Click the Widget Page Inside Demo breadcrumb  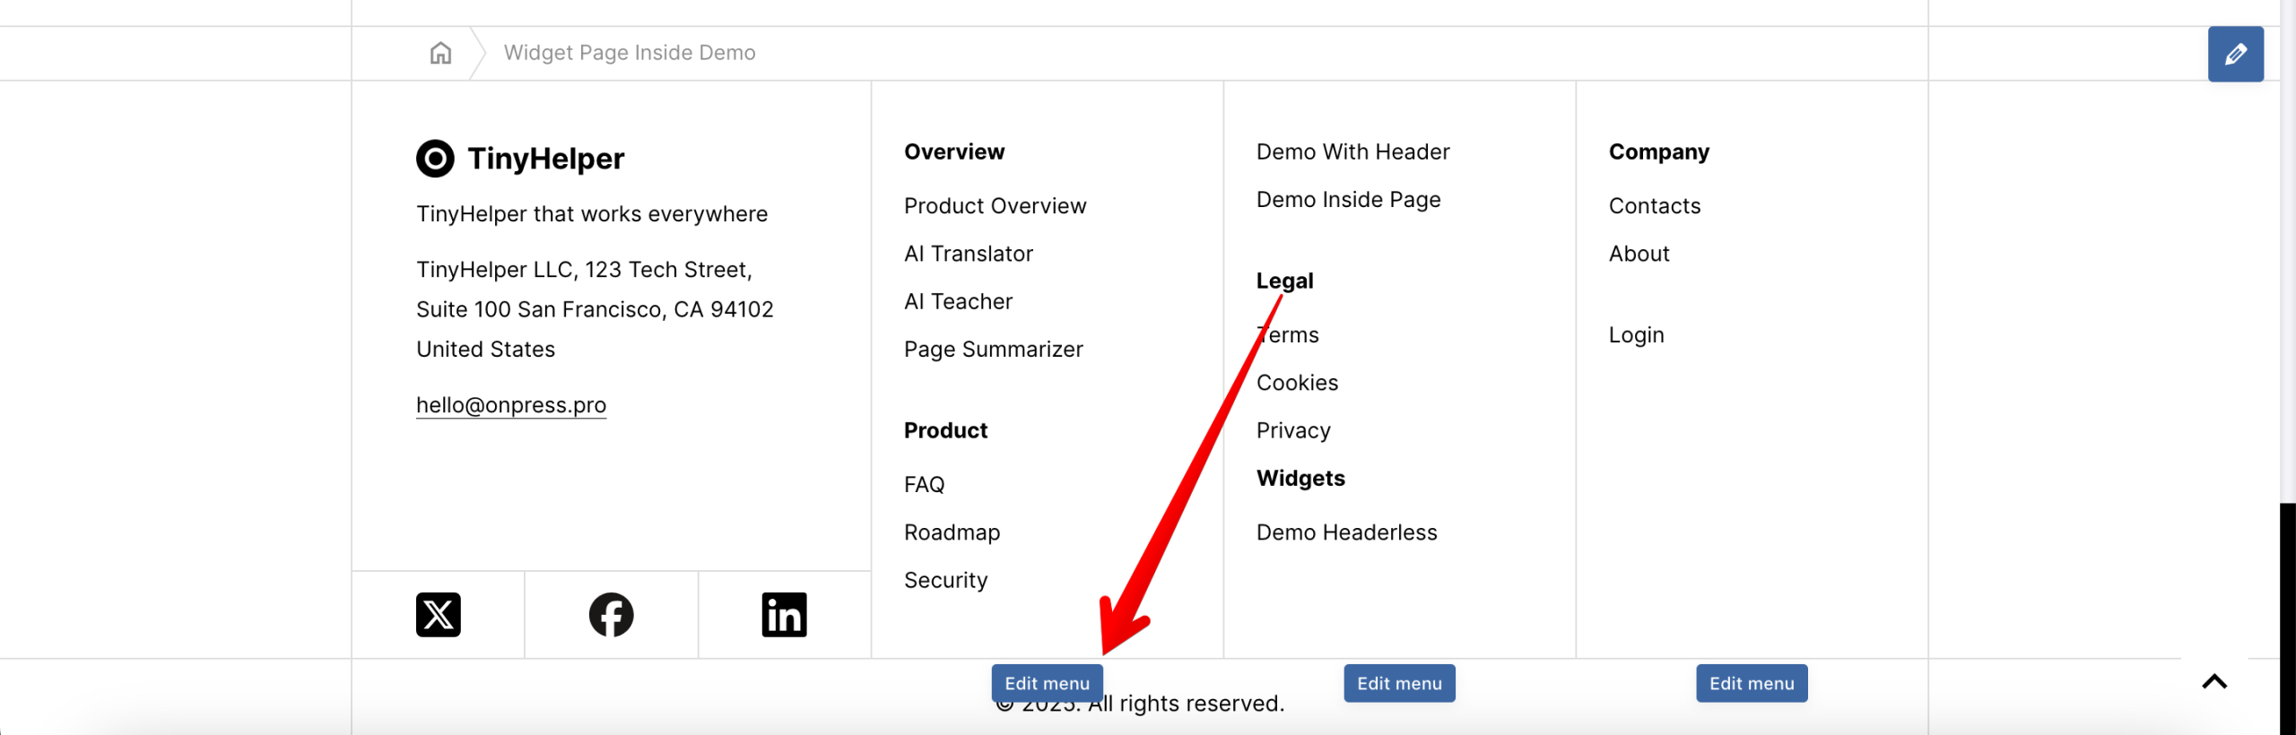(630, 53)
